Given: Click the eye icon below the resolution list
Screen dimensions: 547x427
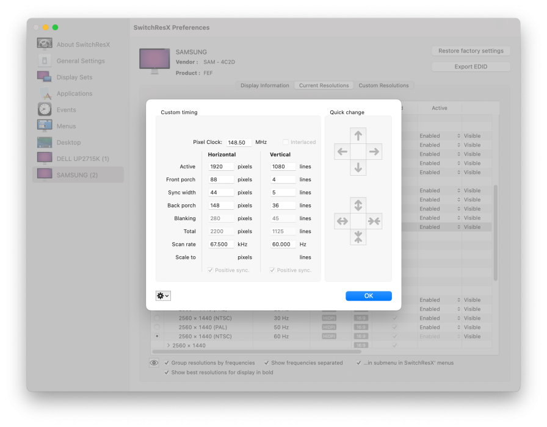Looking at the screenshot, I should (154, 363).
